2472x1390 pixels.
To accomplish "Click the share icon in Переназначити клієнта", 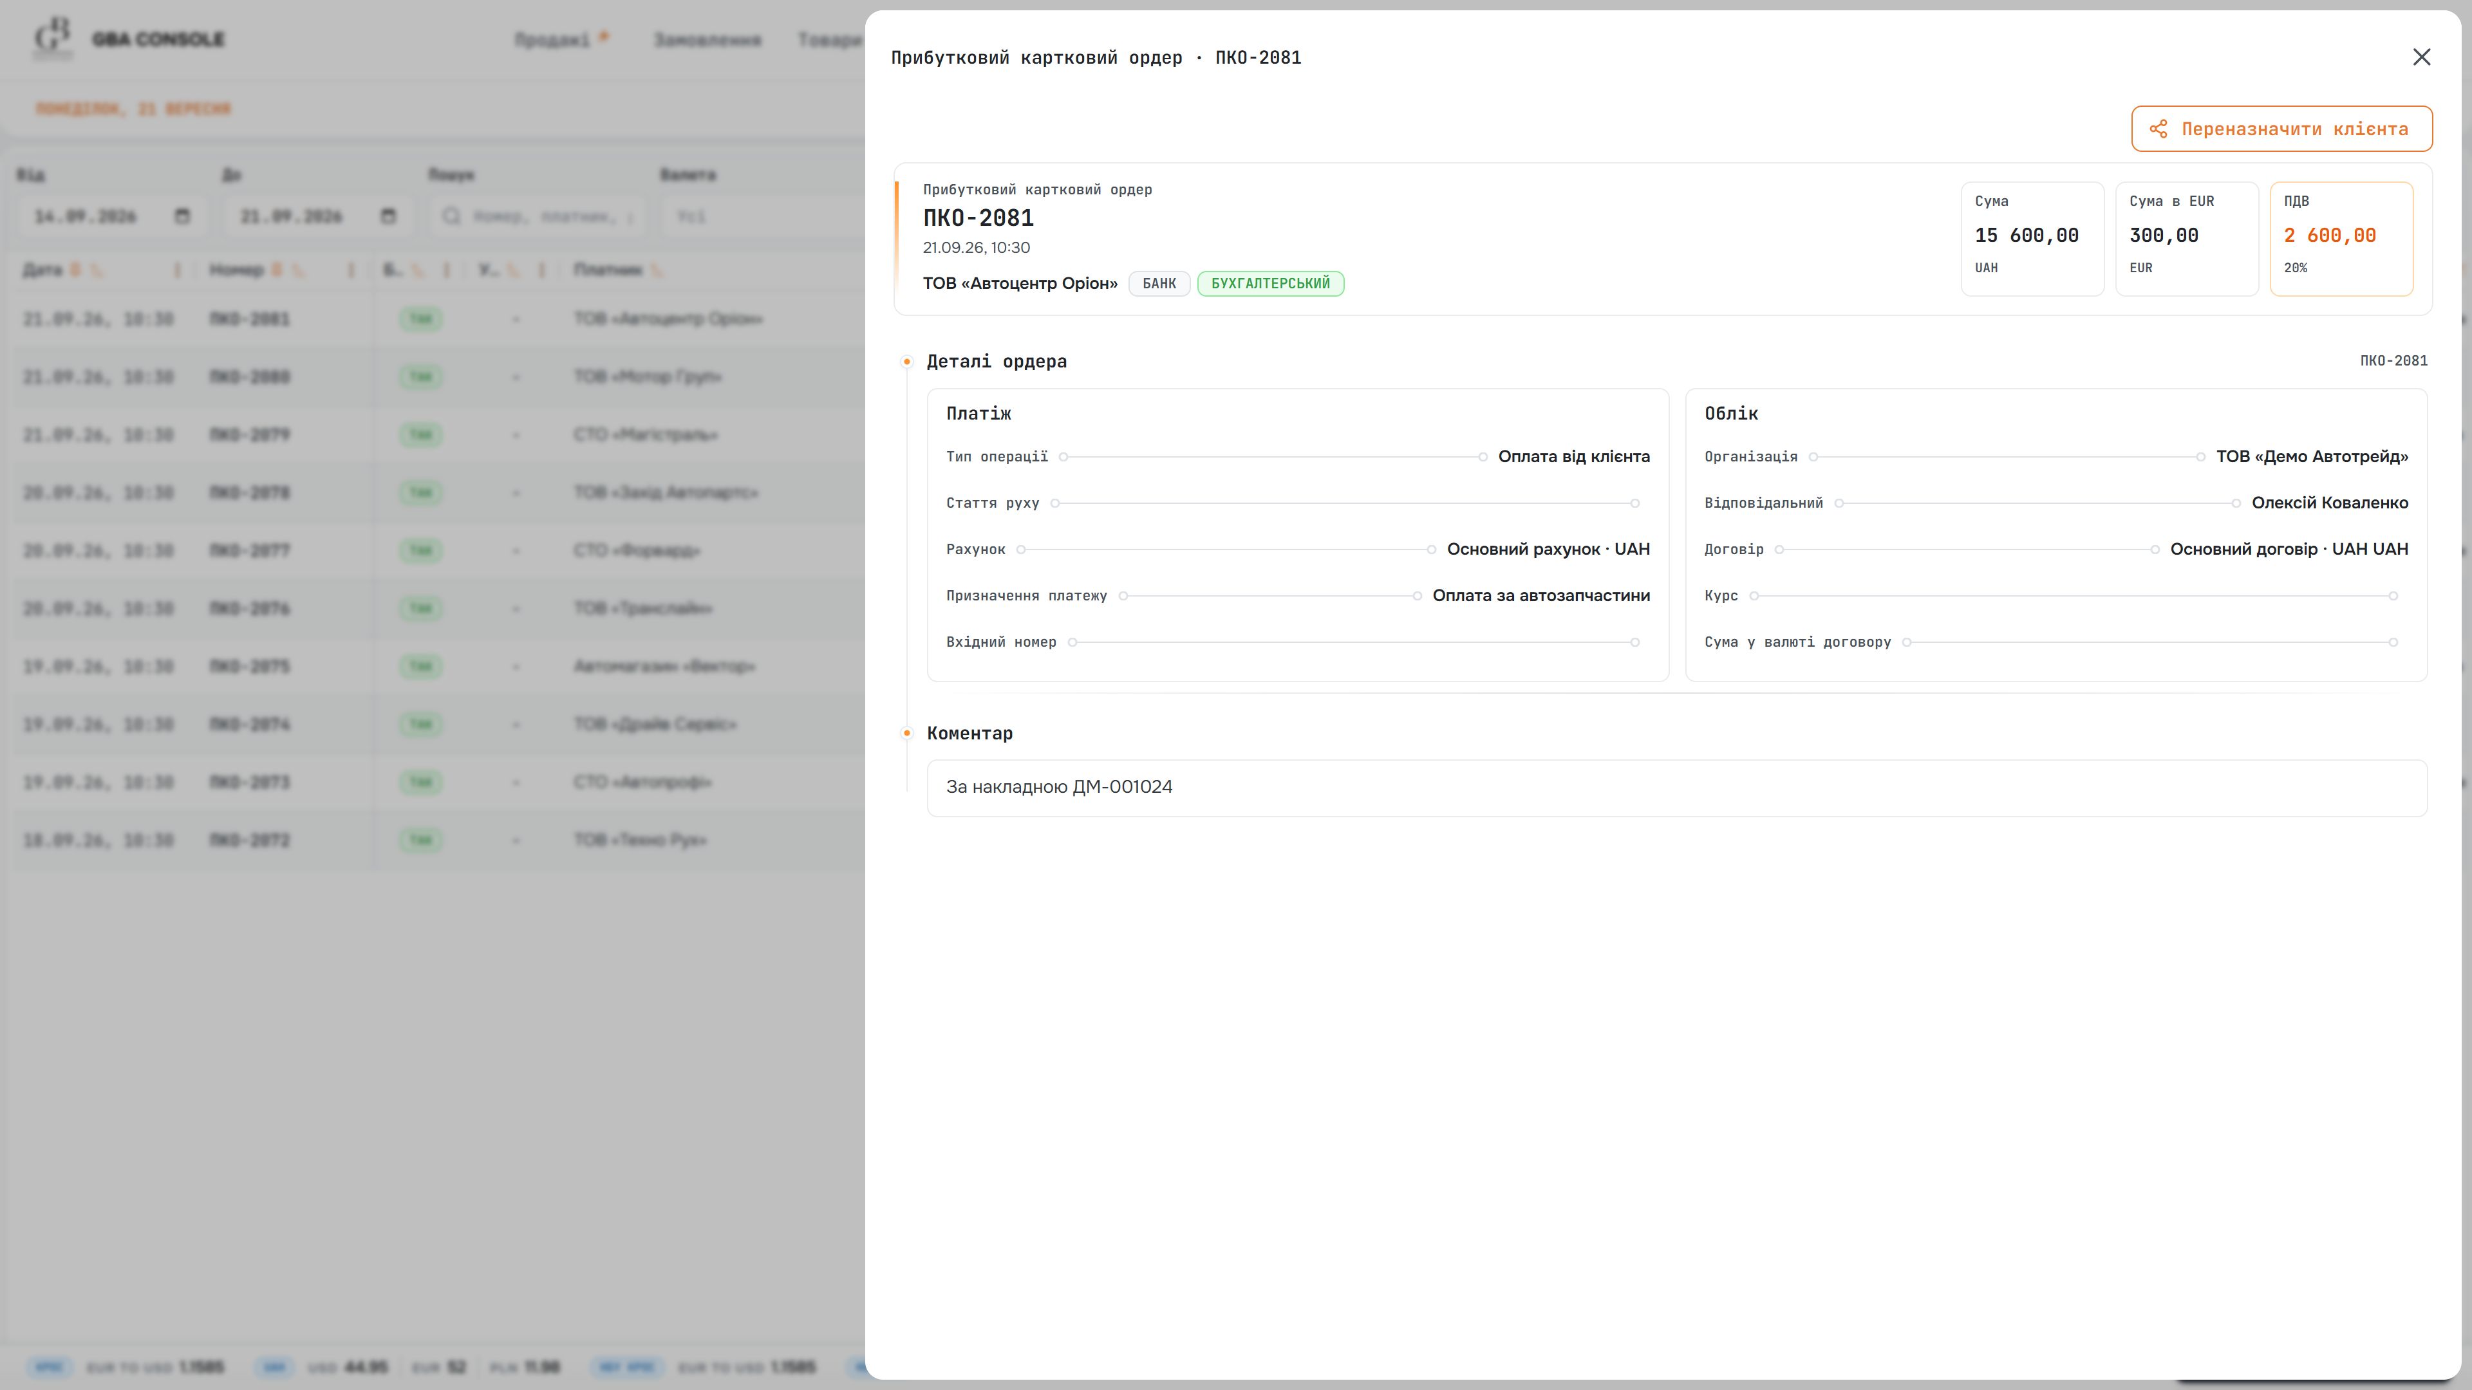I will coord(2158,129).
